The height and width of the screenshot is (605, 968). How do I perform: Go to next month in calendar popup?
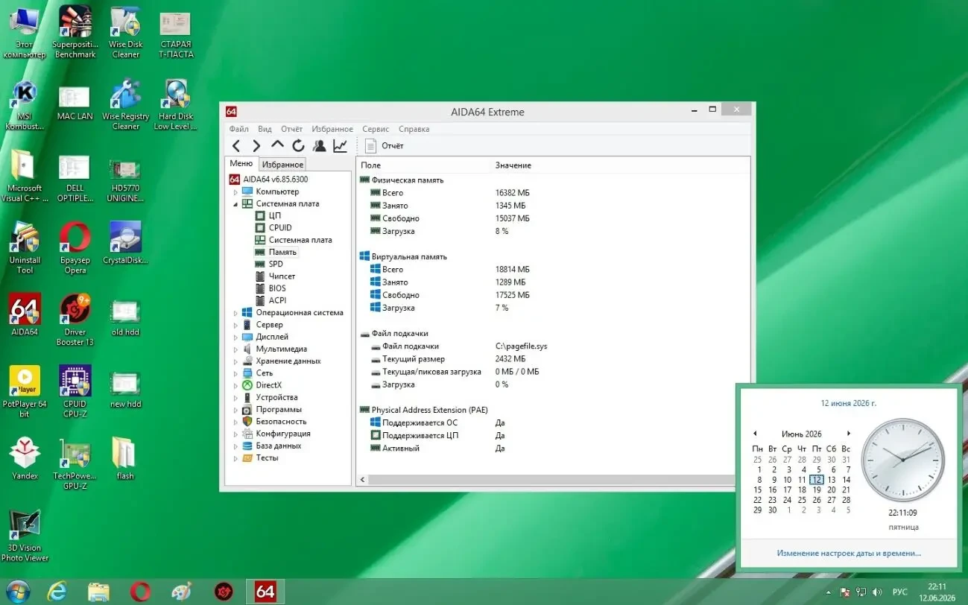(848, 434)
